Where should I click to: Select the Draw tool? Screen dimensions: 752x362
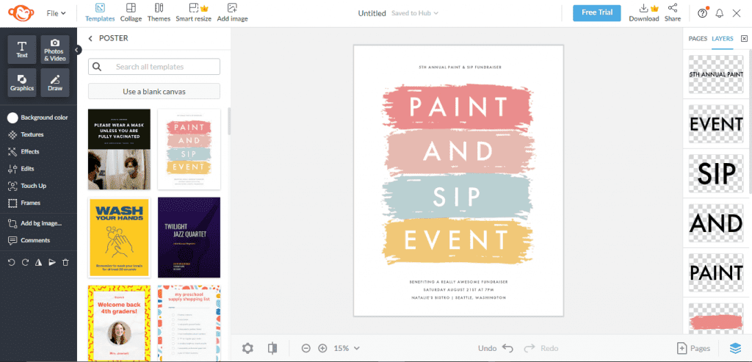[54, 82]
